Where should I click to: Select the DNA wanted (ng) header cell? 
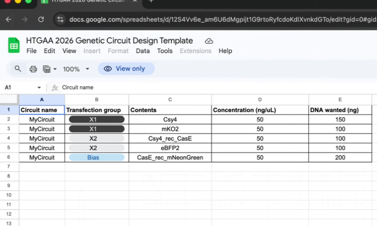click(340, 110)
